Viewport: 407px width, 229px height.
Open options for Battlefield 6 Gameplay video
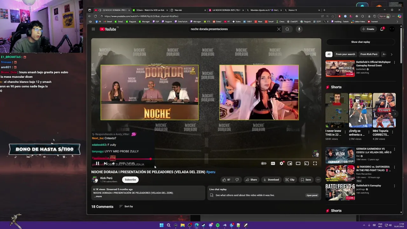point(395,186)
